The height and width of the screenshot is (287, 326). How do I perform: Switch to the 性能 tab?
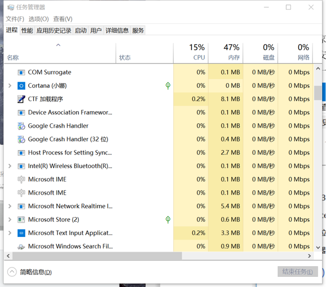point(27,31)
